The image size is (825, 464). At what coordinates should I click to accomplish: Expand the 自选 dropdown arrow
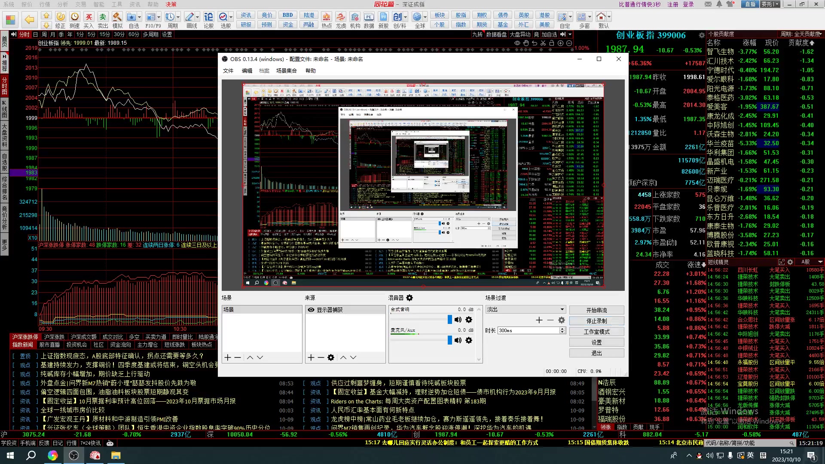tap(140, 17)
